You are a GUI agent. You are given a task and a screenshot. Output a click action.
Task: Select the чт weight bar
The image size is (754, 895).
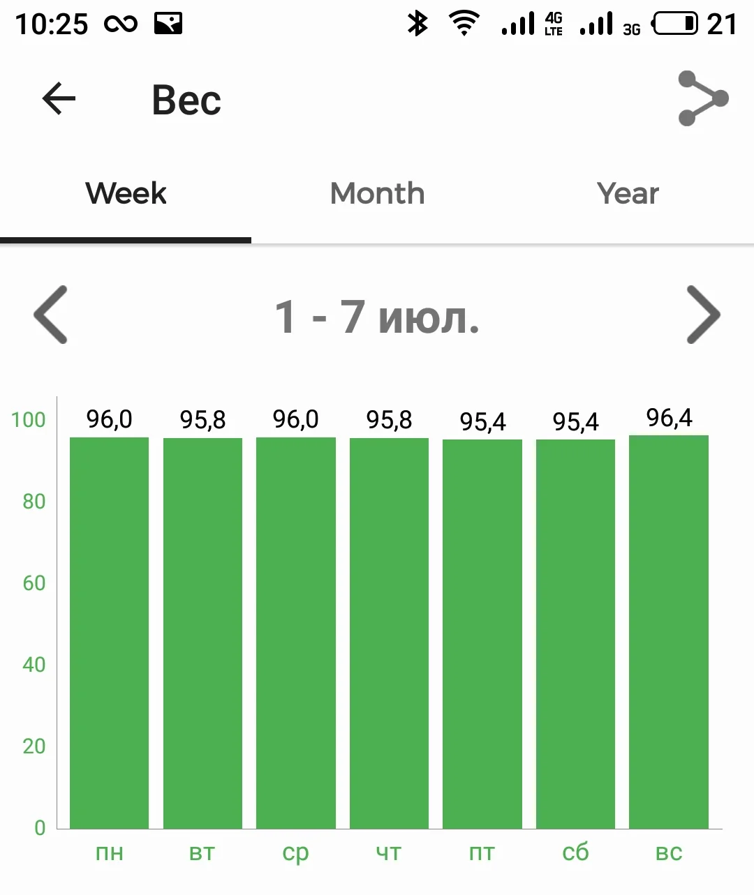pos(389,632)
